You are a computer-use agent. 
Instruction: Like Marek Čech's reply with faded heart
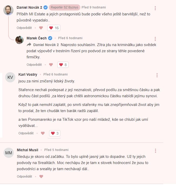pyautogui.click(x=51, y=65)
